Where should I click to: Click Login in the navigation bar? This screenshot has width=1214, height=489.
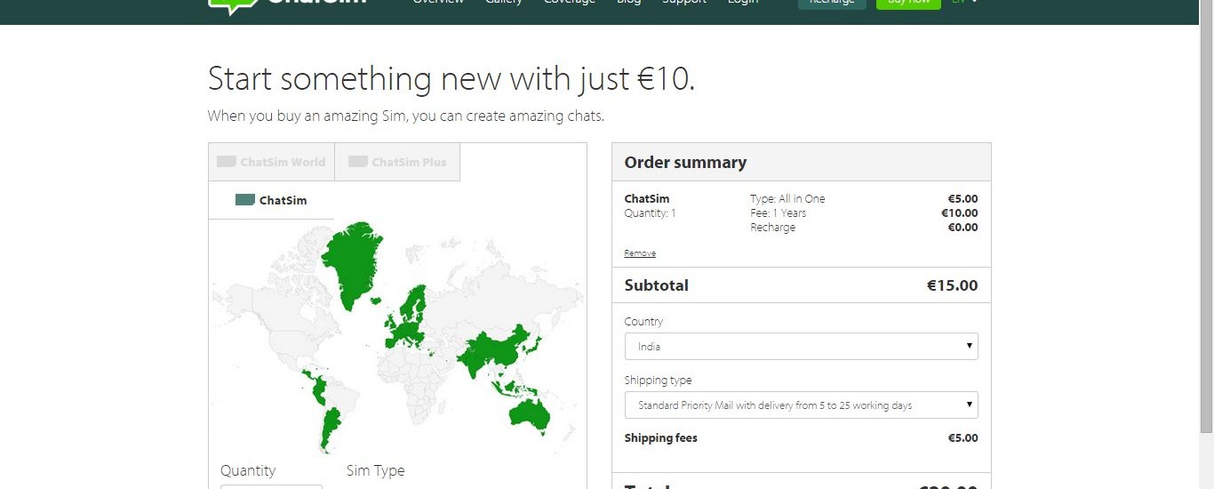(743, 3)
